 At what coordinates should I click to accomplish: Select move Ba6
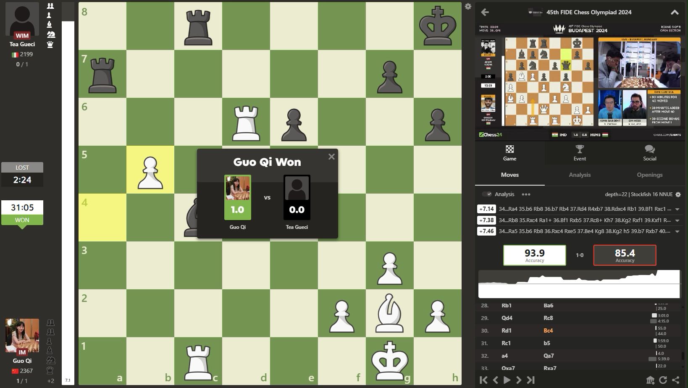tap(548, 306)
